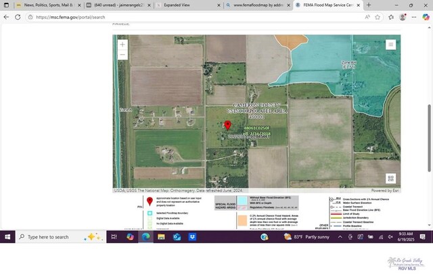
Task: Click the red location pin on map
Action: (227, 125)
